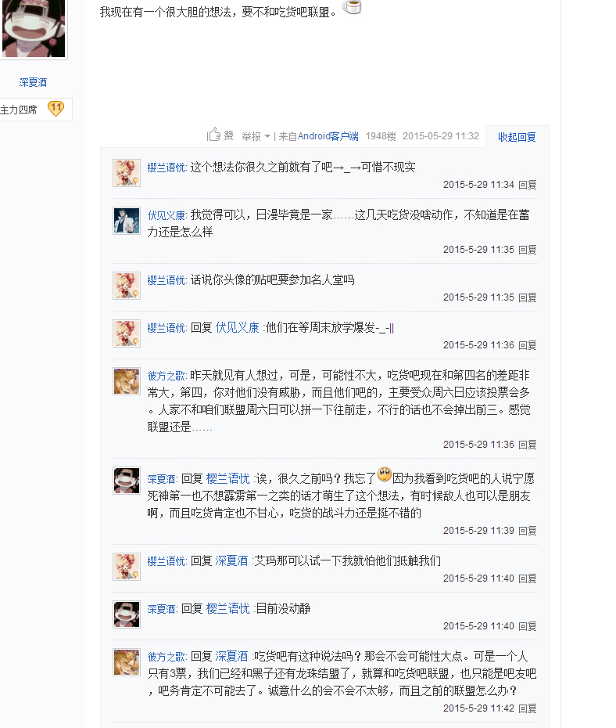Click mentioned user 伏见义康 in 11:36 reply
The height and width of the screenshot is (728, 616).
click(238, 328)
